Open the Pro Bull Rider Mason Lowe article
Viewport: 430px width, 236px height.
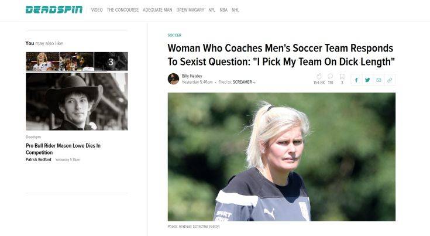(x=63, y=148)
